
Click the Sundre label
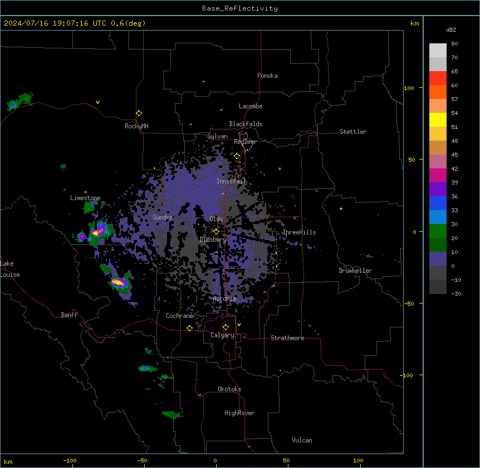[x=163, y=217]
